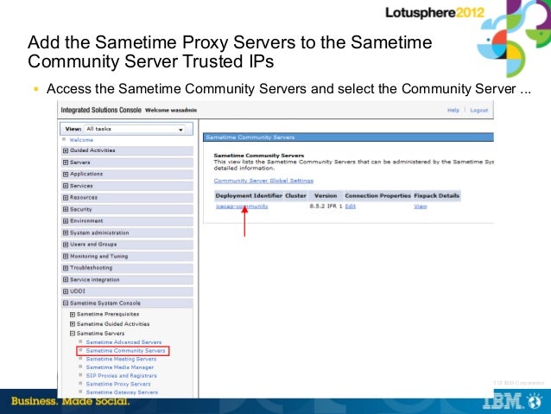551x414 pixels.
Task: Click View under Fixpack Details
Action: click(421, 206)
